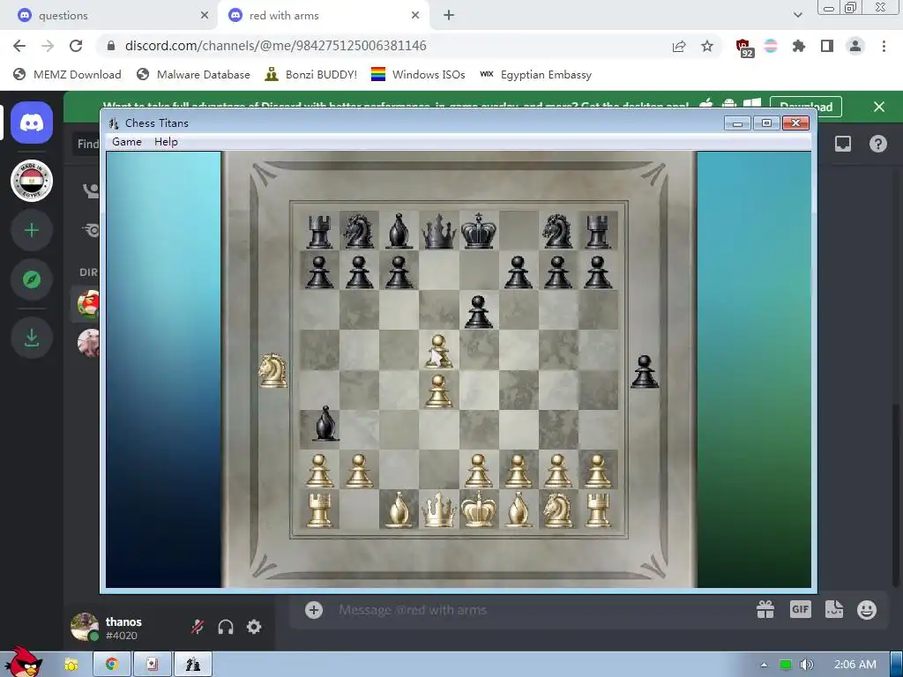903x677 pixels.
Task: Close the 'questions' browser tab
Action: 204,16
